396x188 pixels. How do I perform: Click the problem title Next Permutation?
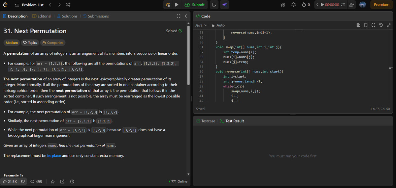pyautogui.click(x=35, y=31)
